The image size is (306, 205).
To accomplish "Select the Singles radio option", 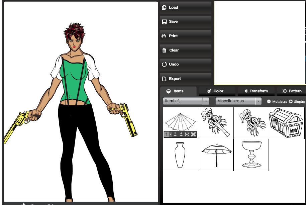I will [291, 101].
